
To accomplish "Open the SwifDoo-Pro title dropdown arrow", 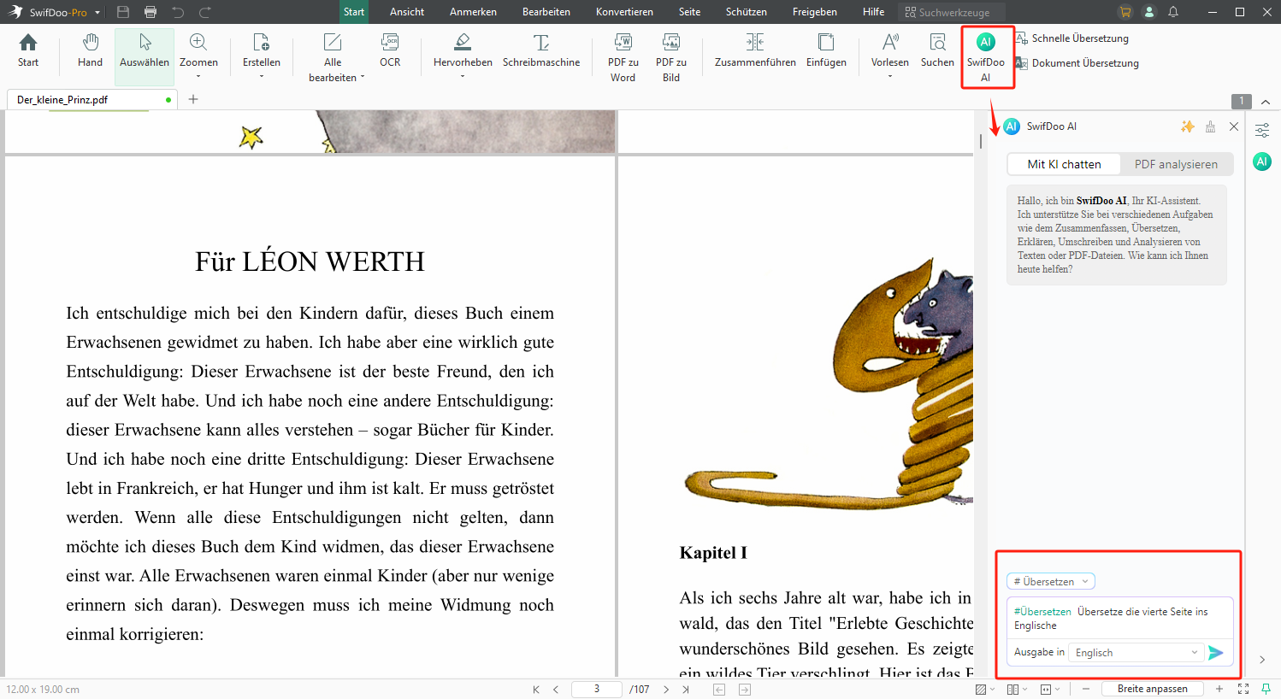I will pos(97,13).
